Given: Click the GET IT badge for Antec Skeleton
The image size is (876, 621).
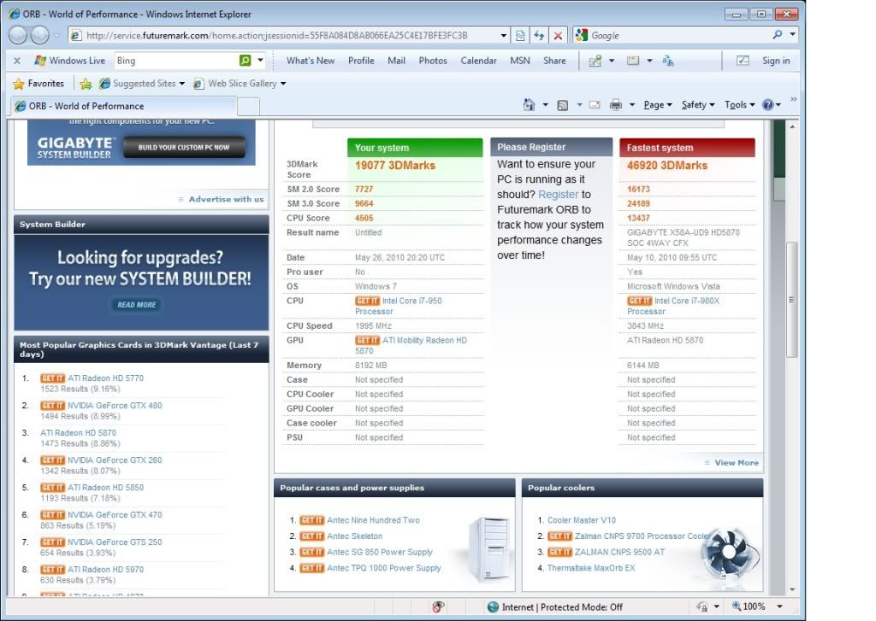Looking at the screenshot, I should 311,536.
